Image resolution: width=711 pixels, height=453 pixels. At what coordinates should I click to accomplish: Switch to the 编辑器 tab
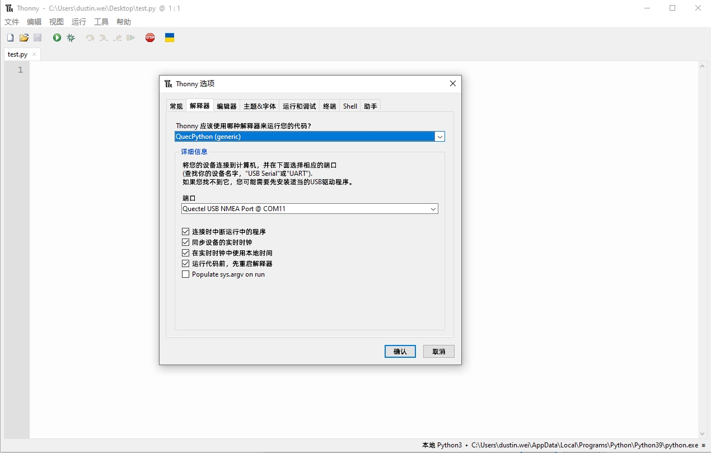click(x=227, y=106)
